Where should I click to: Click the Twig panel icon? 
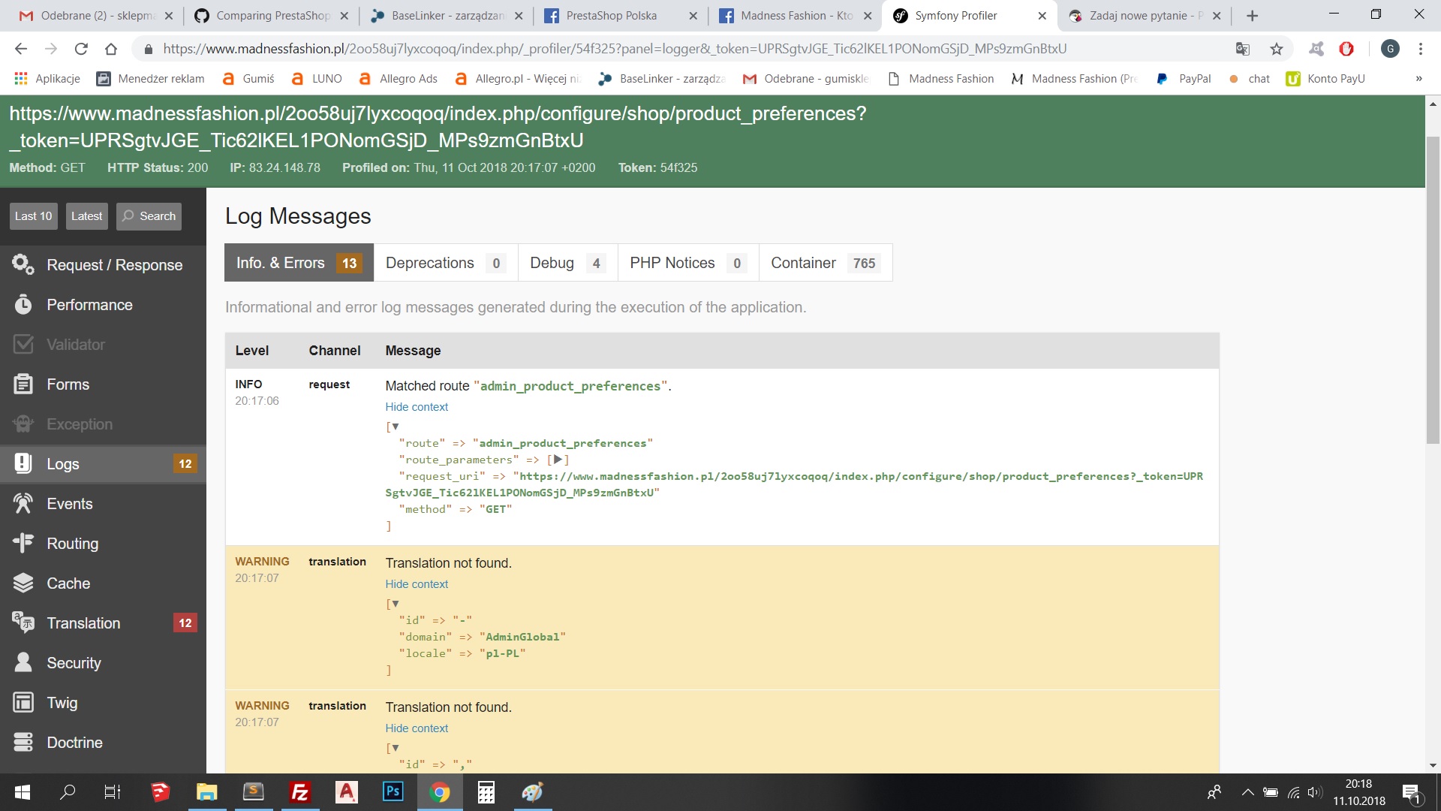click(23, 702)
